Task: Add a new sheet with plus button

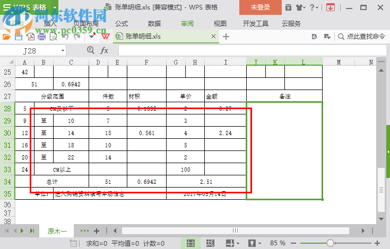Action: [x=97, y=231]
